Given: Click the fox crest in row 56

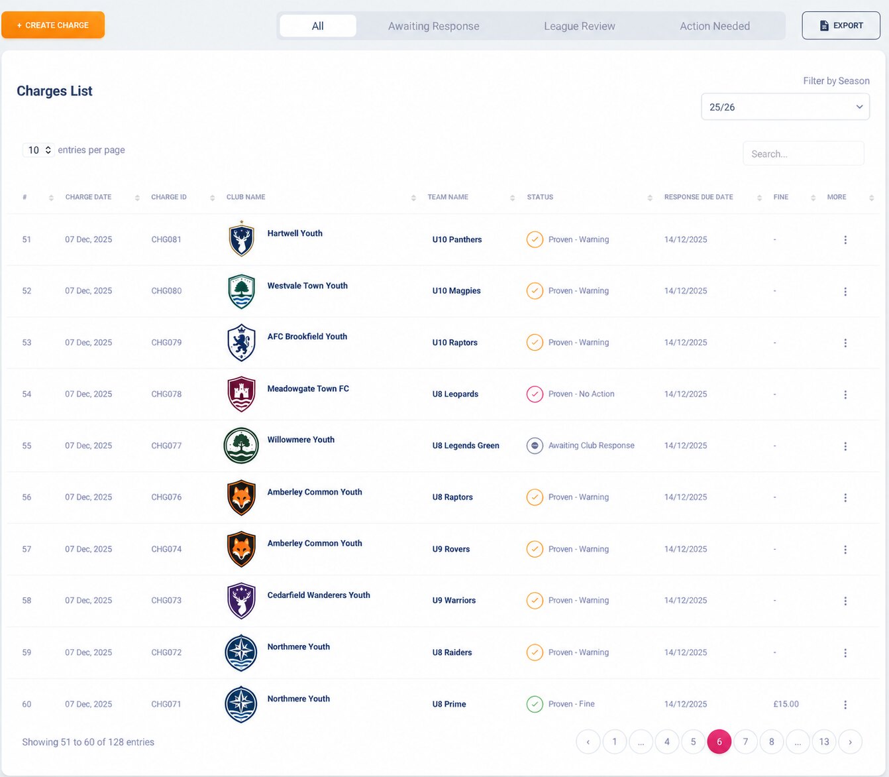Looking at the screenshot, I should click(x=241, y=497).
